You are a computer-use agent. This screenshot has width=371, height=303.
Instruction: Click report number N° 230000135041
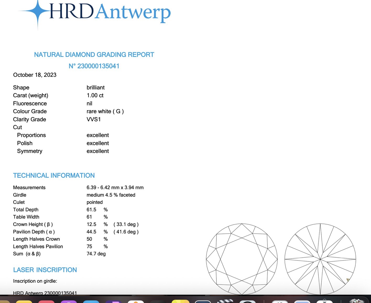[x=94, y=66]
